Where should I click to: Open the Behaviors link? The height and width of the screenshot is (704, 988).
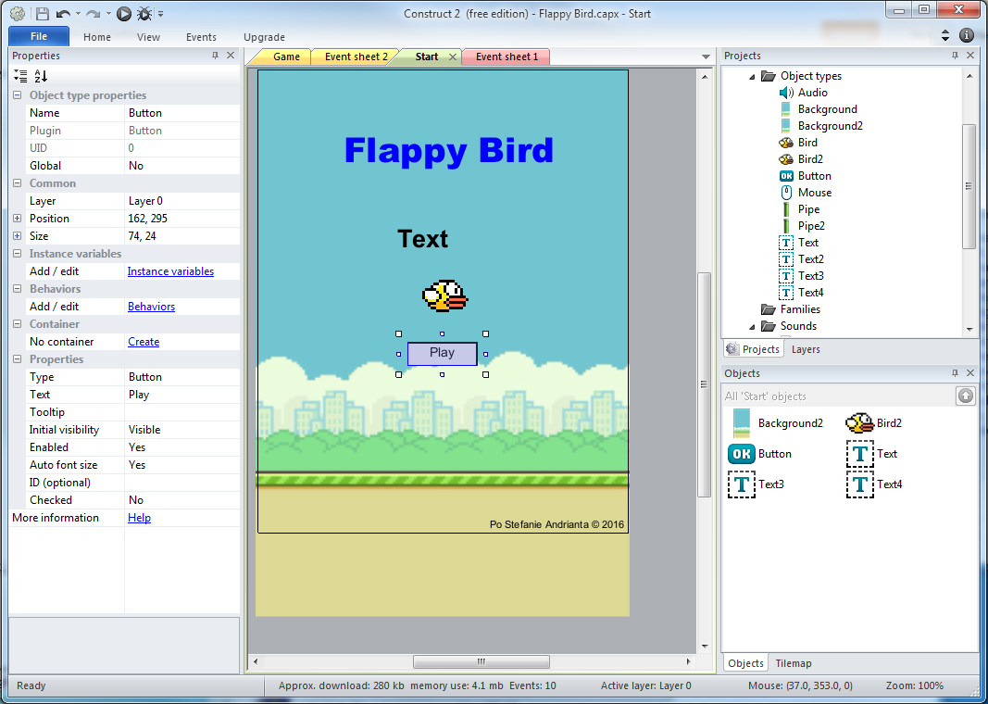[x=151, y=307]
